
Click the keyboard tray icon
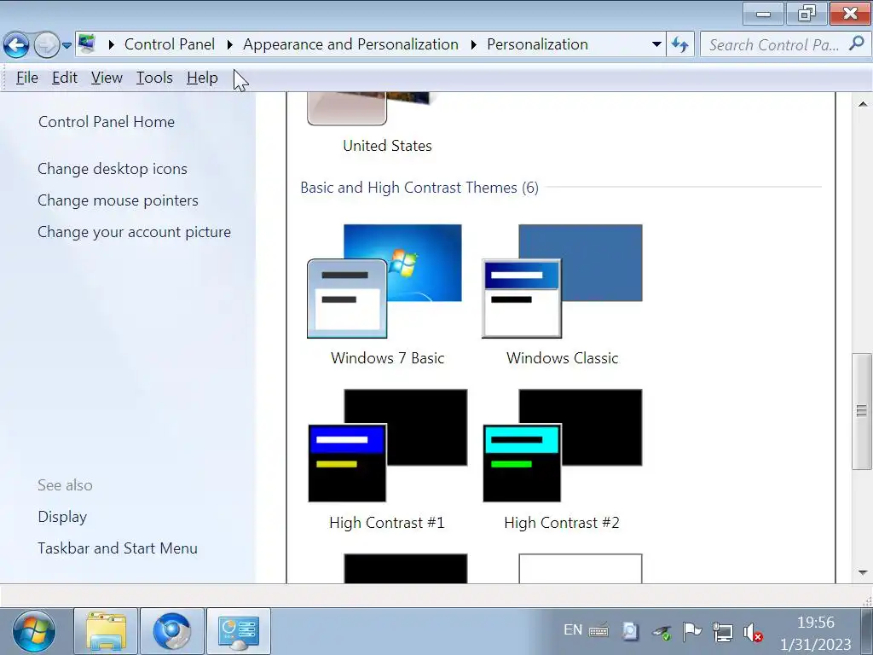pyautogui.click(x=599, y=632)
